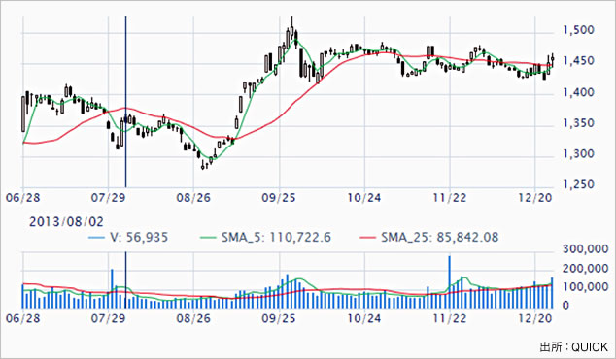Click the 10/24 label under volume chart
Viewport: 616px width, 359px height.
[x=363, y=318]
